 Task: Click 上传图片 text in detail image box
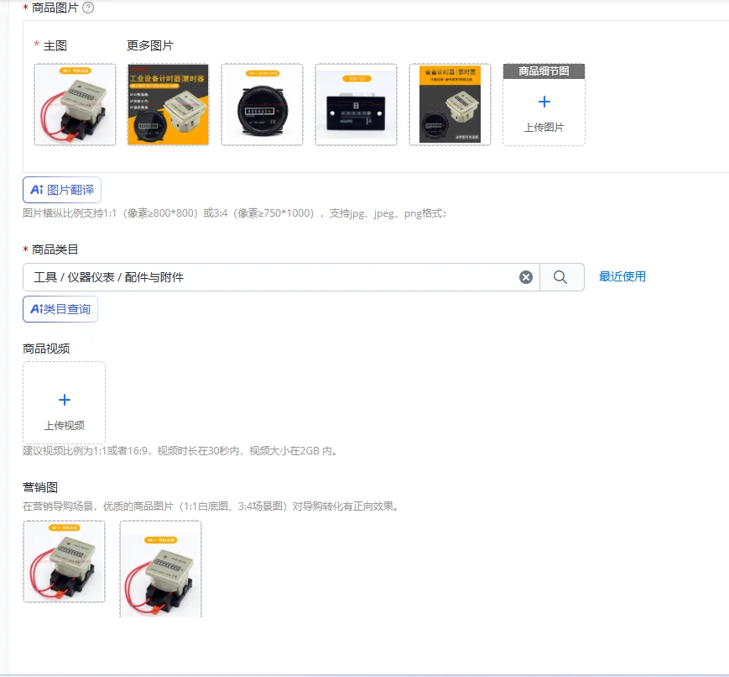click(544, 127)
